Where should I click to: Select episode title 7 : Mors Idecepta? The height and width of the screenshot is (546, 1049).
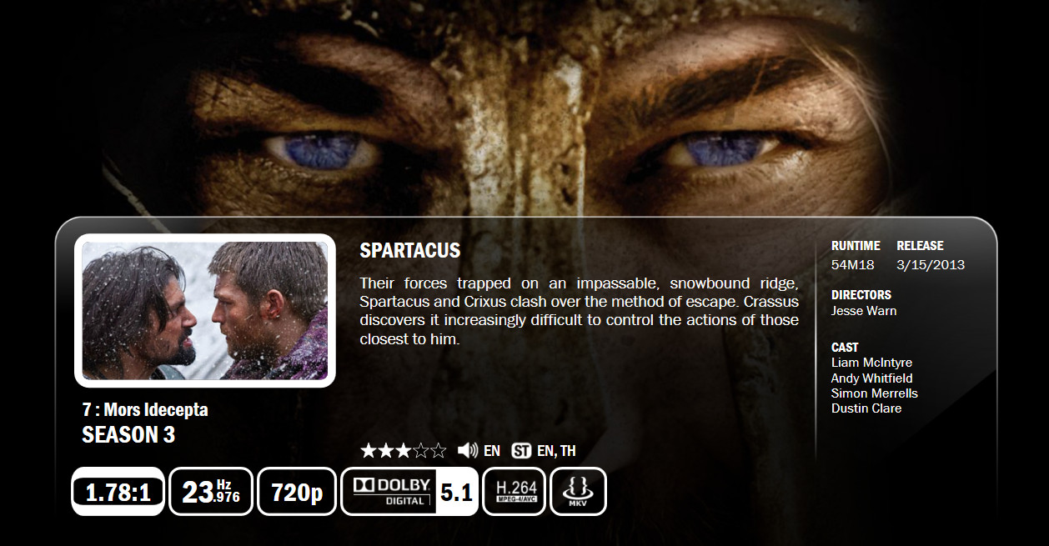145,410
